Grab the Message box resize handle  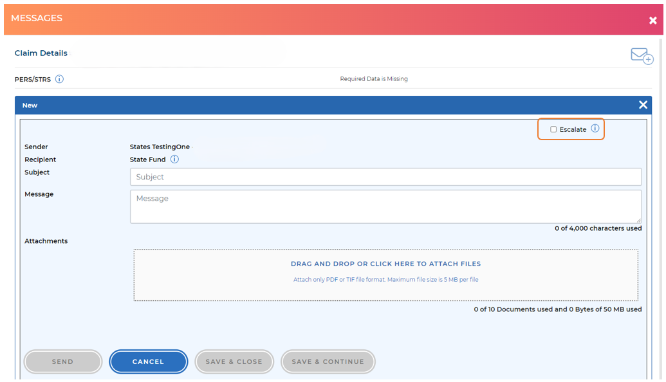click(638, 220)
